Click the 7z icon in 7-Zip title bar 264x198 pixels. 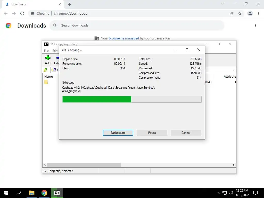pyautogui.click(x=46, y=44)
